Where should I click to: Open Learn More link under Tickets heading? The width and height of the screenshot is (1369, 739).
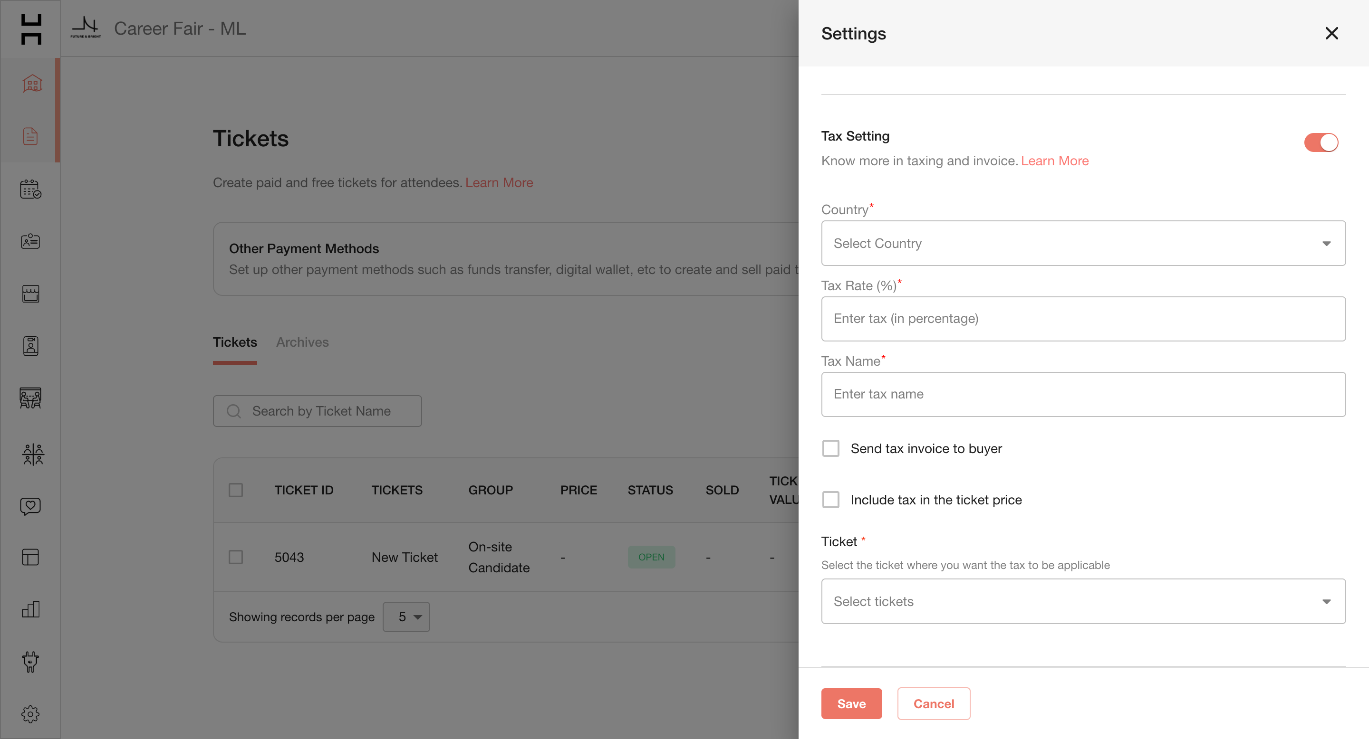pos(499,183)
